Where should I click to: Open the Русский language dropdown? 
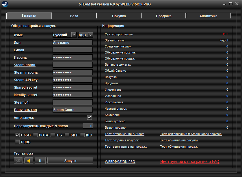click(x=74, y=35)
